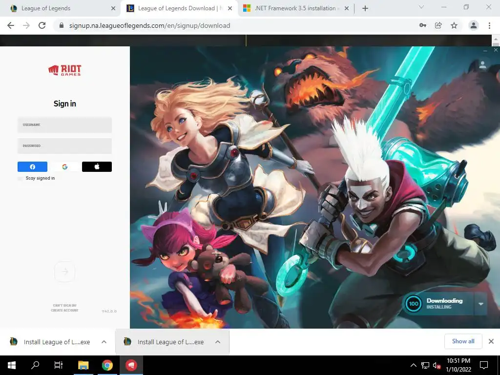500x375 pixels.
Task: Click the Chrome taskbar icon
Action: click(x=107, y=365)
